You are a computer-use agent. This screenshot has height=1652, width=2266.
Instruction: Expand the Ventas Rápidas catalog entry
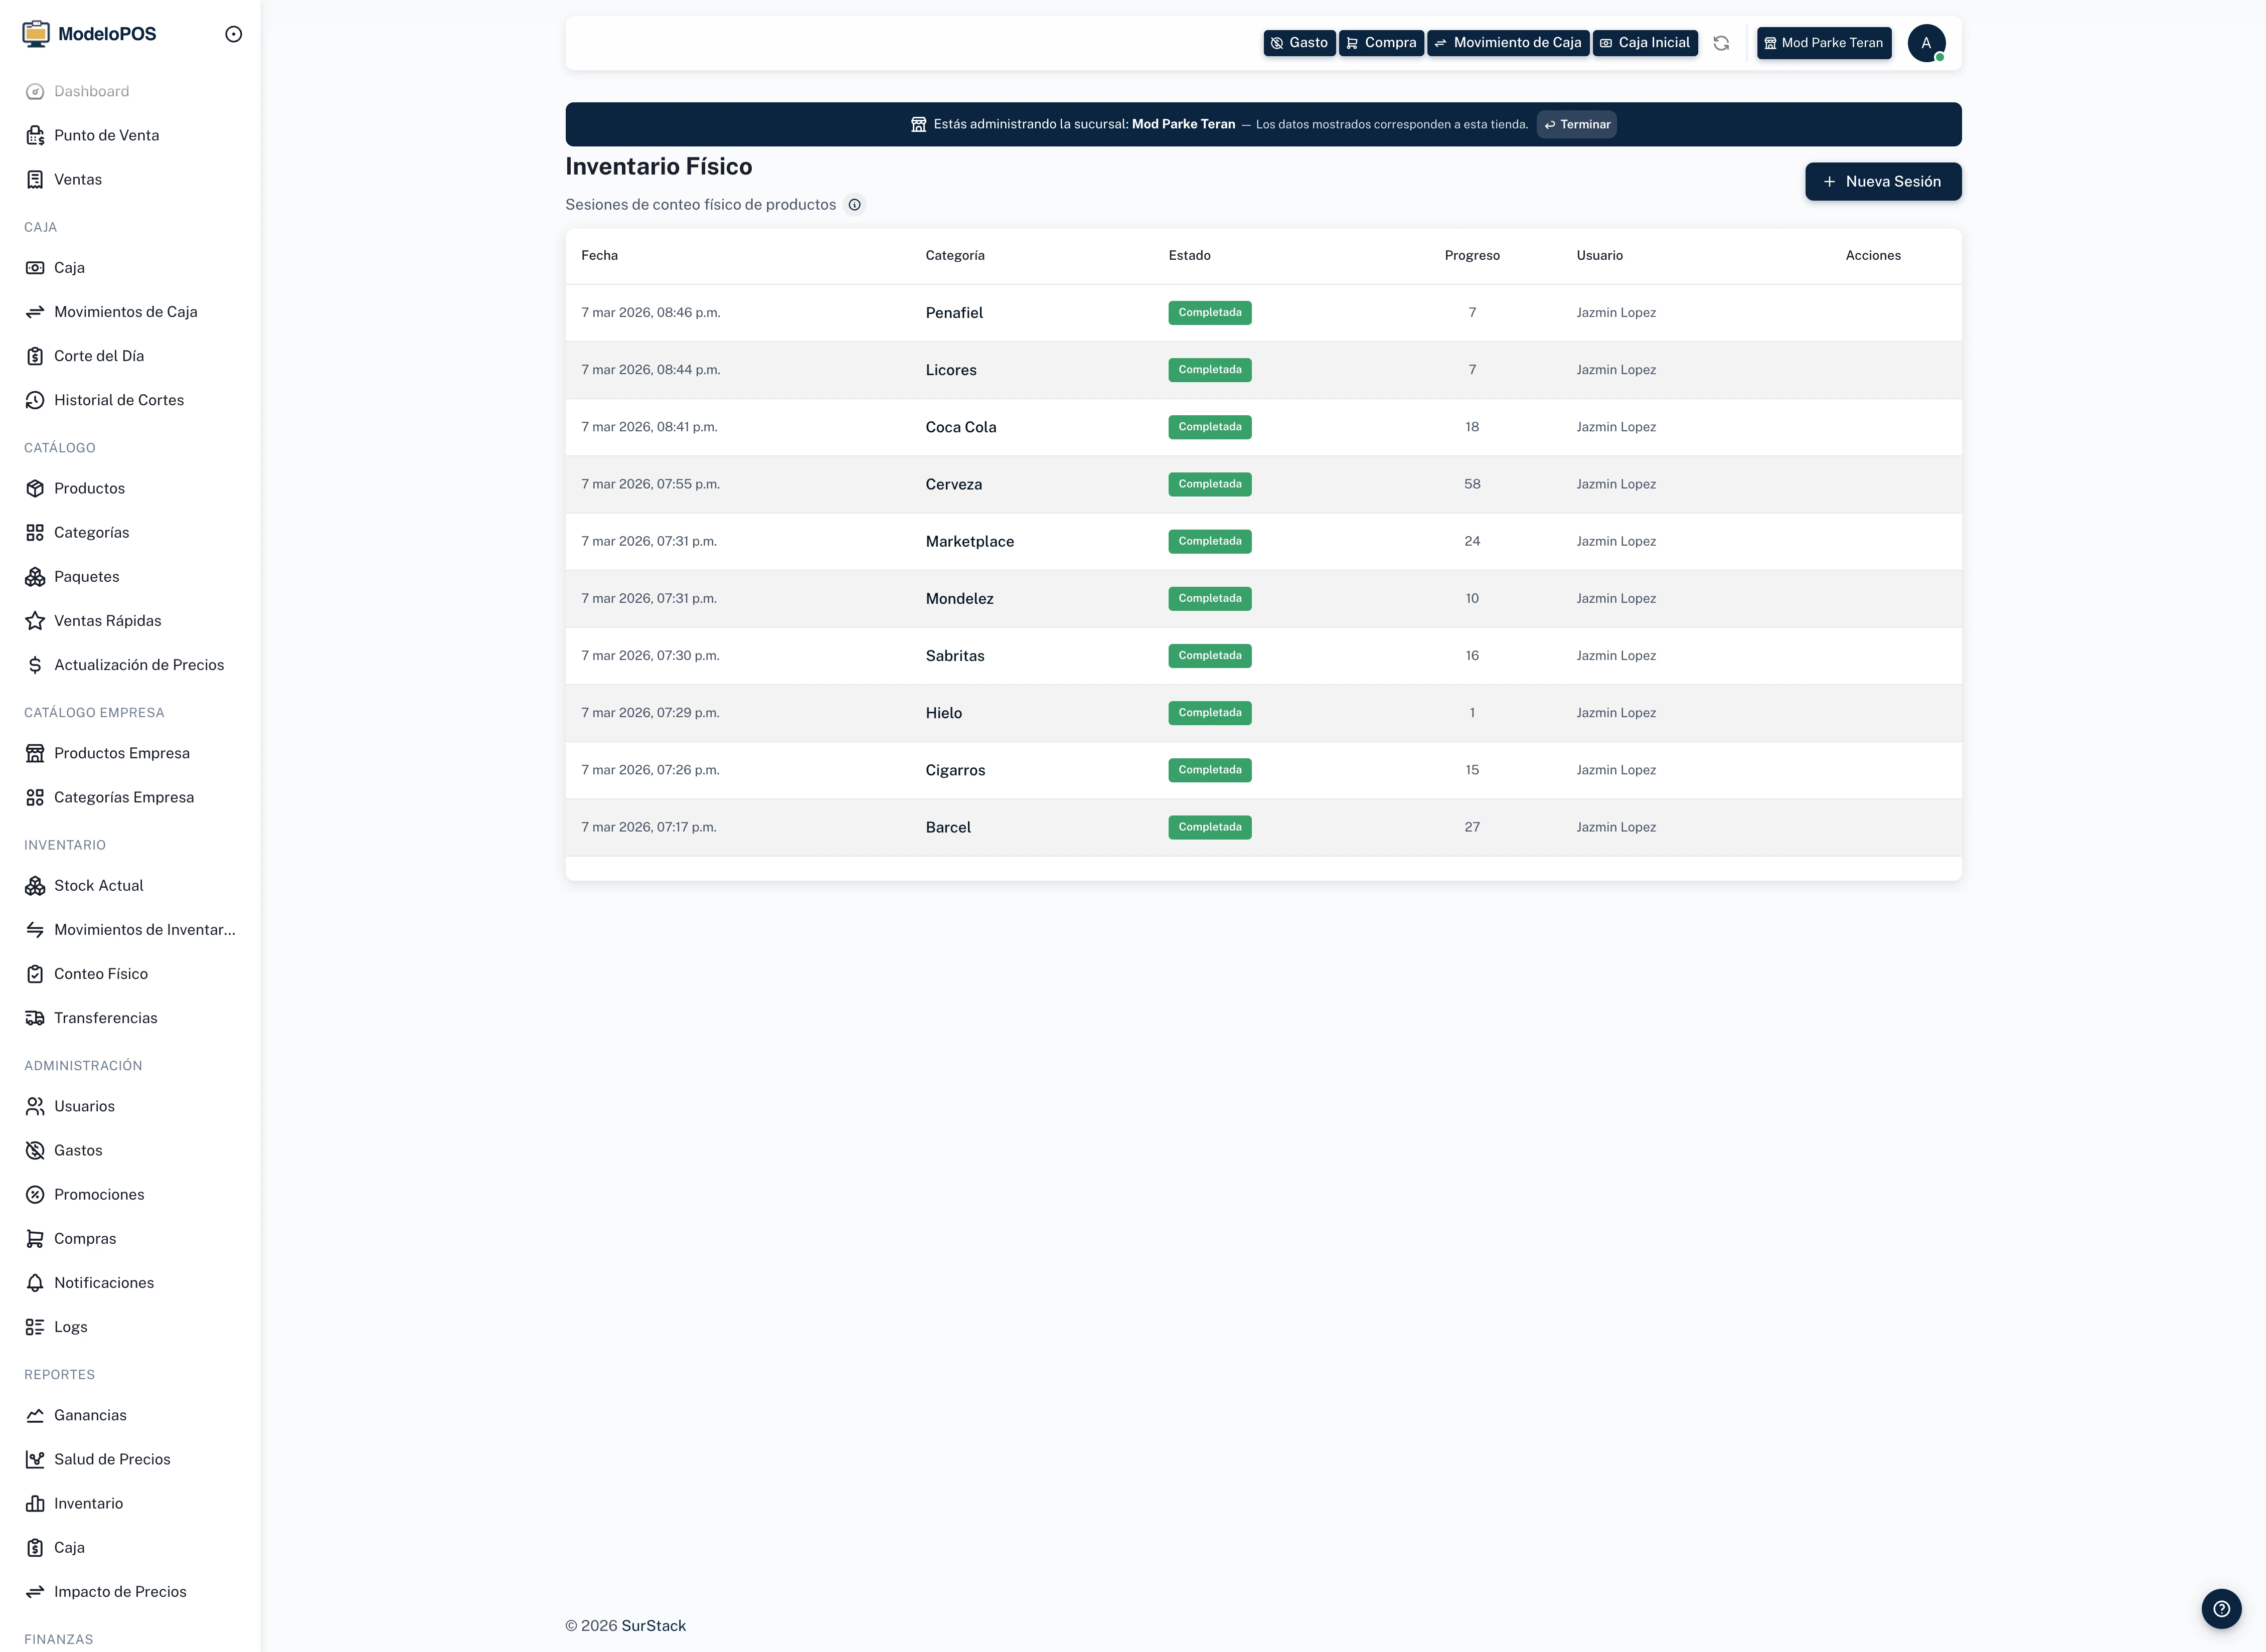107,620
